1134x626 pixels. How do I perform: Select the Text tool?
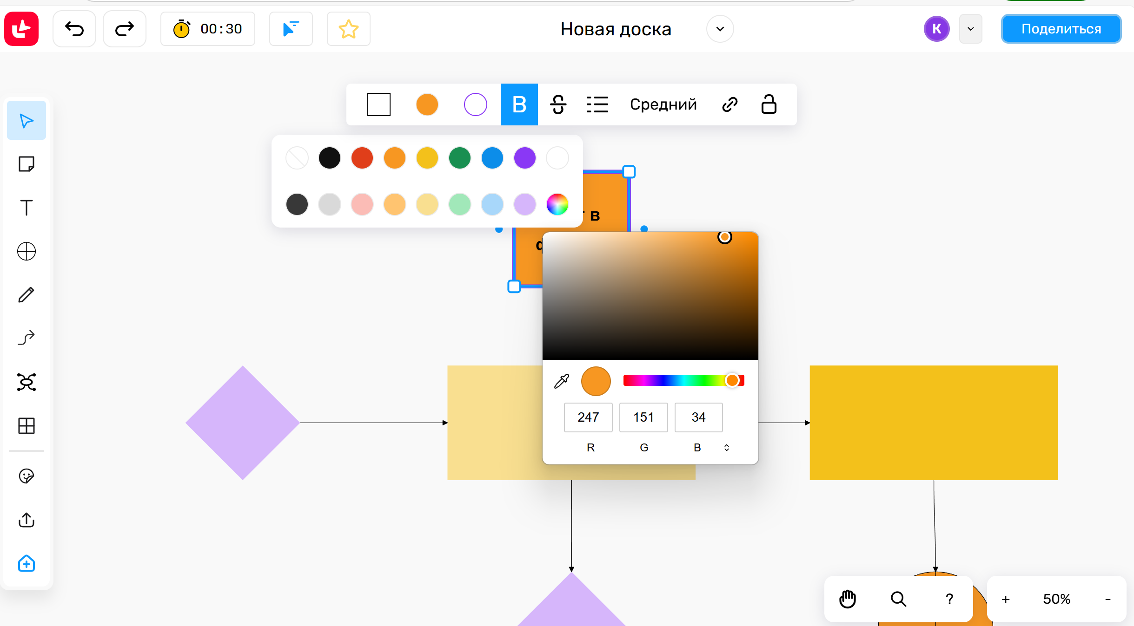click(x=27, y=208)
